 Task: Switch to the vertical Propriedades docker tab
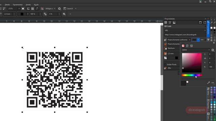pyautogui.click(x=208, y=29)
